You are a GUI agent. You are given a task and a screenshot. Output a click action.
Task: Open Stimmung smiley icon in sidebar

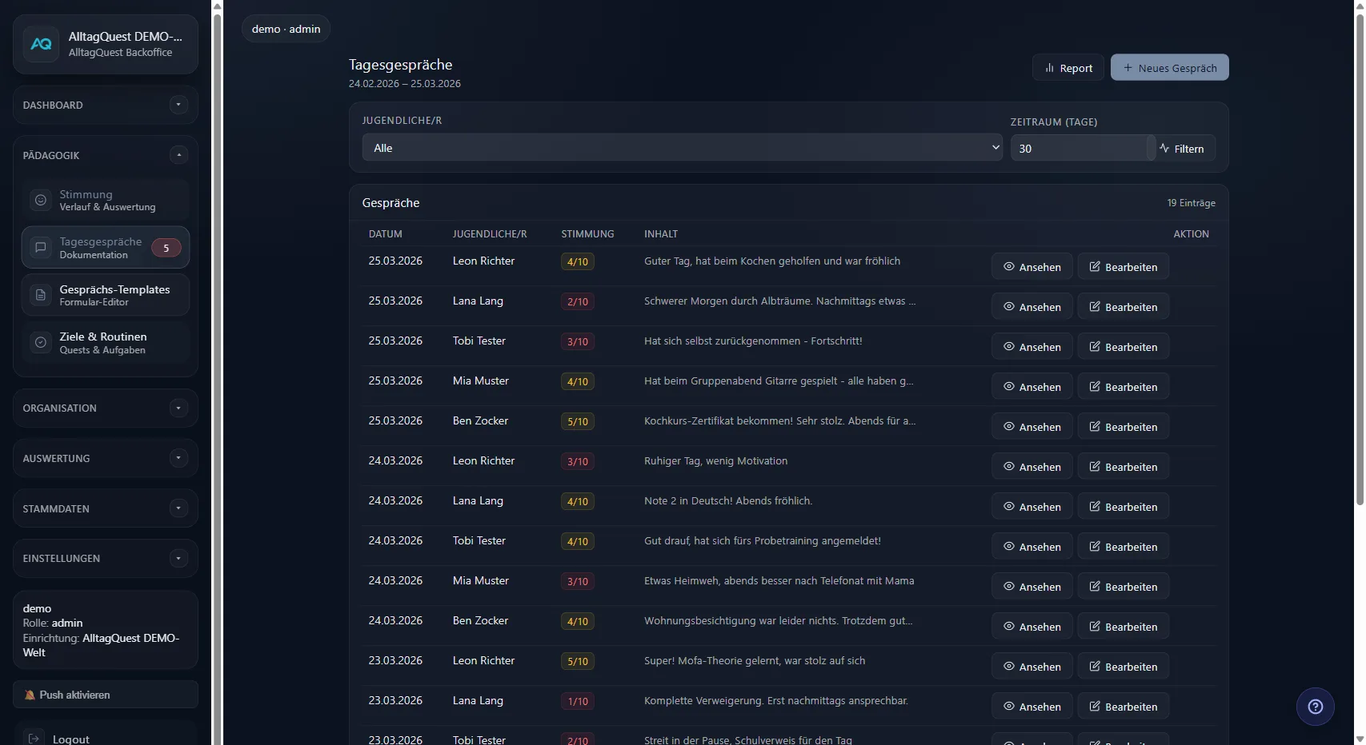41,200
